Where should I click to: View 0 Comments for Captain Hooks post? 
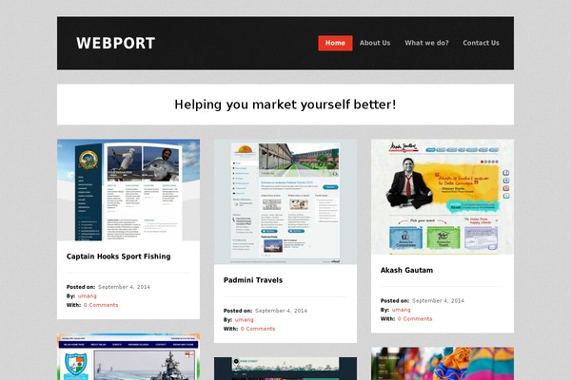point(101,305)
